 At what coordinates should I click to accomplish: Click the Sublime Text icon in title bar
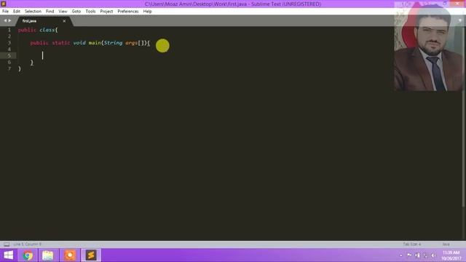point(4,4)
